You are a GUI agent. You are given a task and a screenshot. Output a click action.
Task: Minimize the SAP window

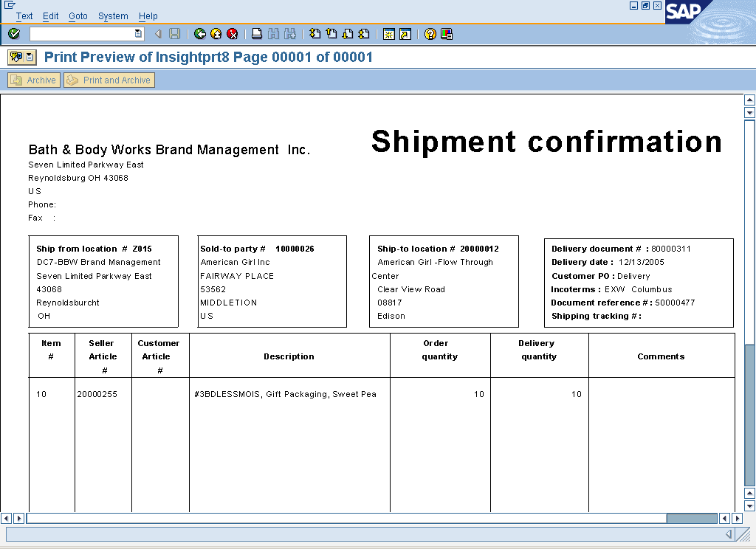[x=634, y=6]
